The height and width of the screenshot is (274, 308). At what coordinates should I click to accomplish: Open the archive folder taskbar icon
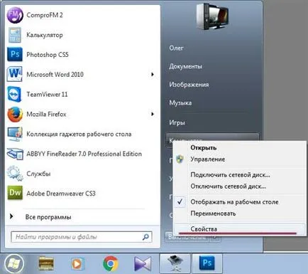click(x=46, y=263)
